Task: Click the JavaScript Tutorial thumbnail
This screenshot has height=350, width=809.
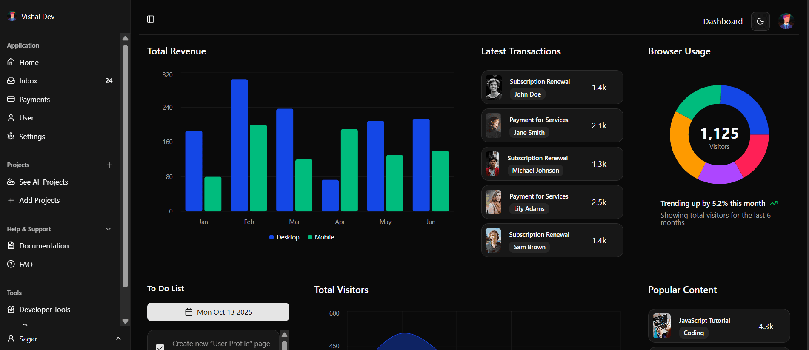Action: [x=662, y=326]
